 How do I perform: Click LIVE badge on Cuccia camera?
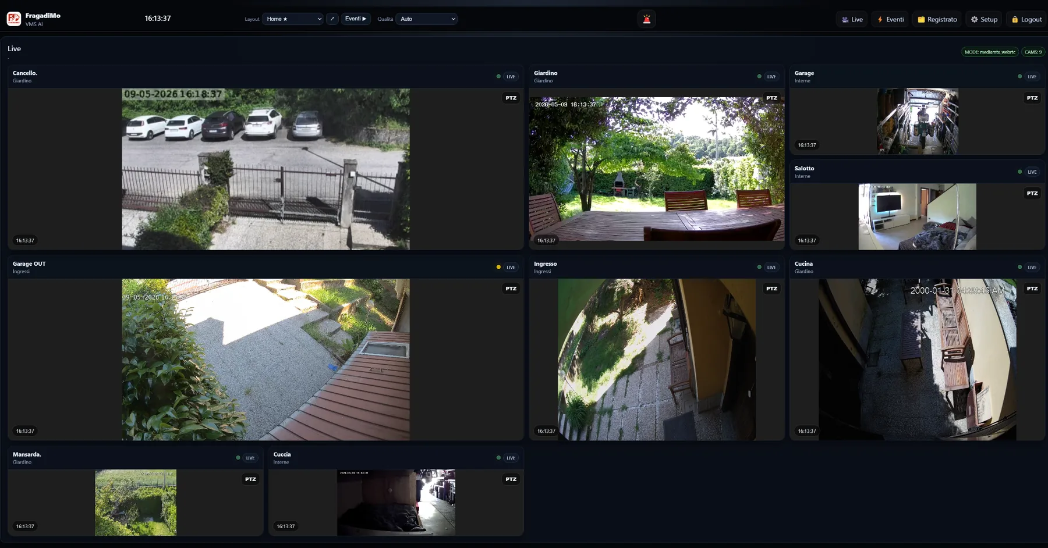(x=511, y=458)
